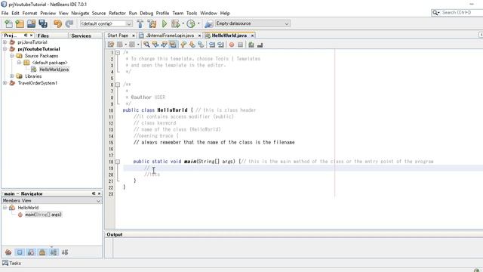This screenshot has height=272, width=483.
Task: Open the Debug Project dropdown arrow
Action: 183,23
